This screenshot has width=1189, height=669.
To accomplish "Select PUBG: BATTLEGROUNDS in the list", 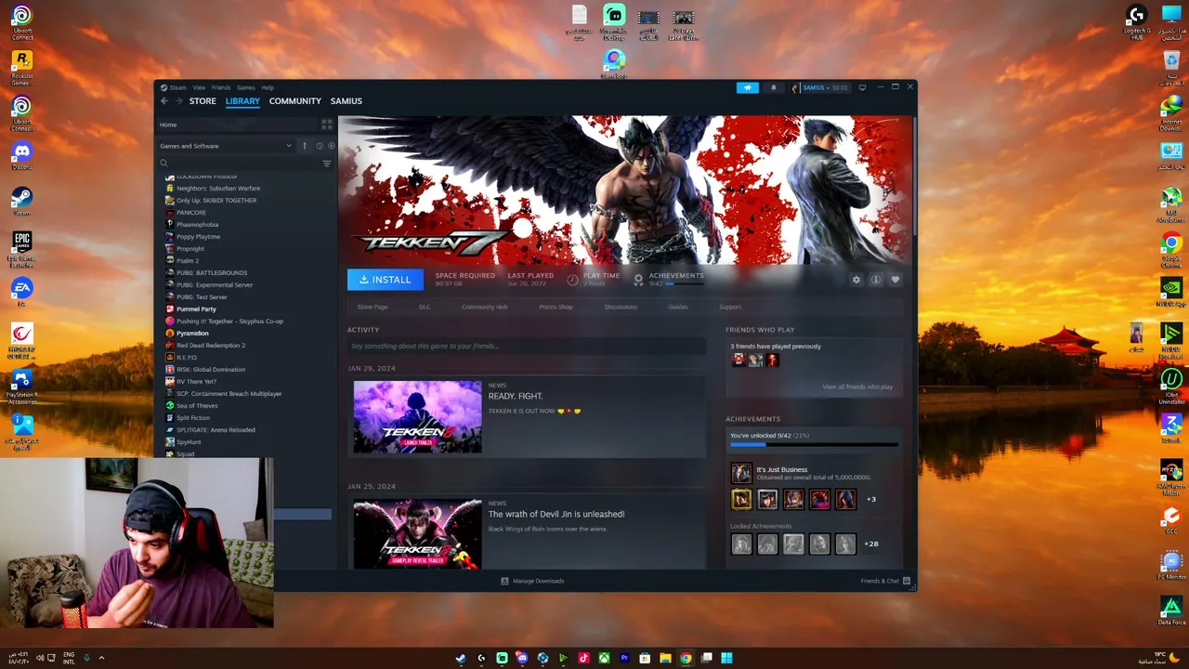I will coord(212,273).
